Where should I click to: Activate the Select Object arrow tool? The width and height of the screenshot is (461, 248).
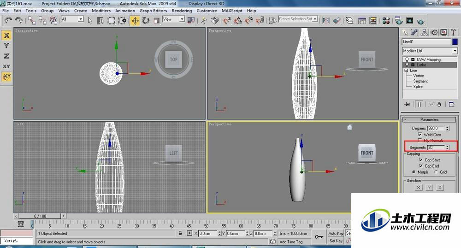[x=90, y=21]
